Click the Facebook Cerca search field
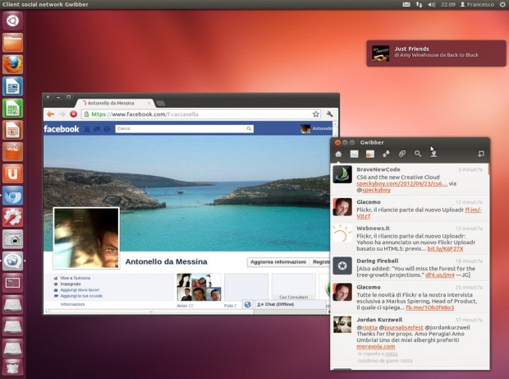 (x=181, y=129)
